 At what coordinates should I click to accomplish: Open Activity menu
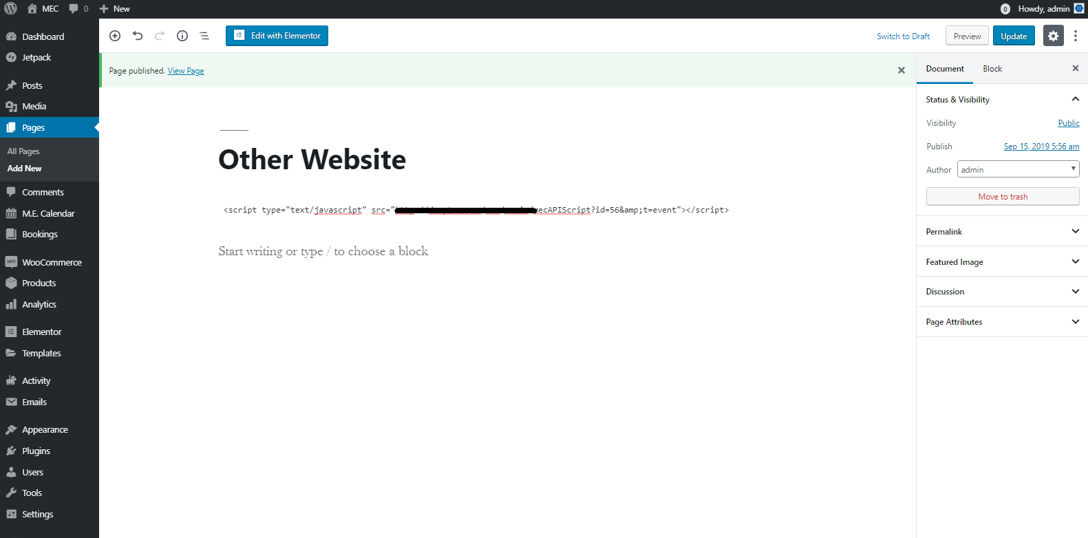pyautogui.click(x=50, y=381)
